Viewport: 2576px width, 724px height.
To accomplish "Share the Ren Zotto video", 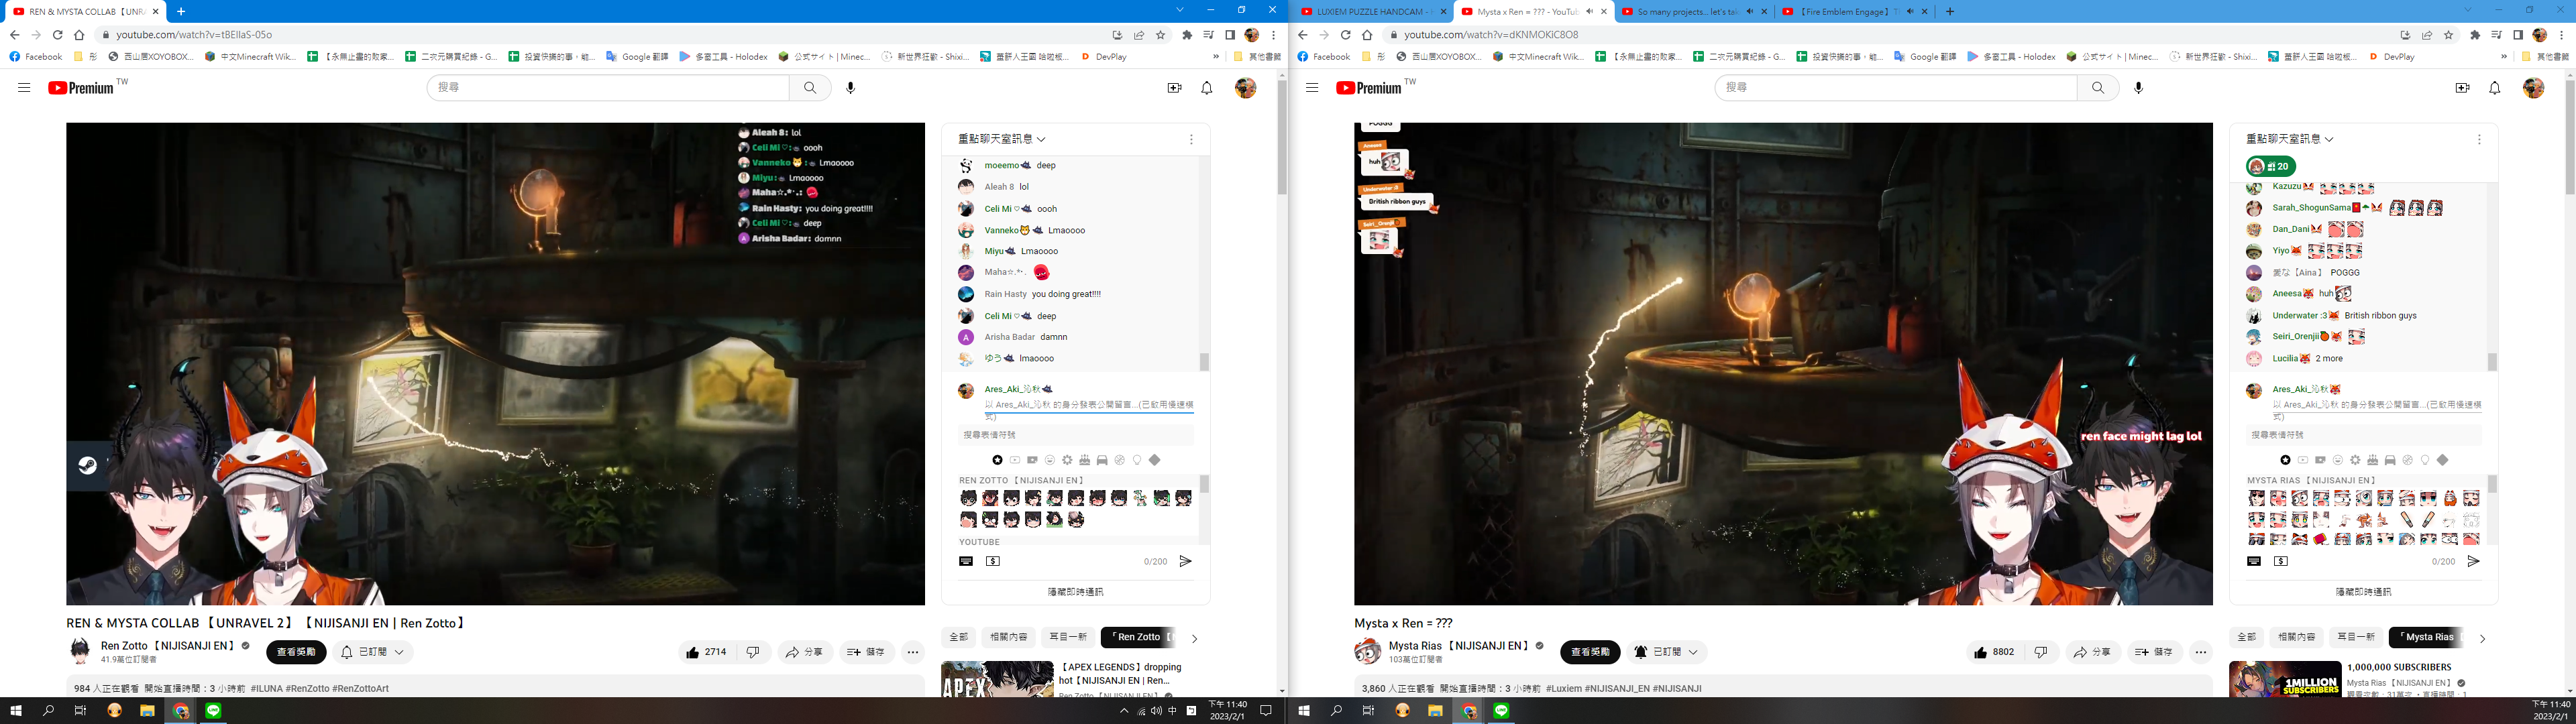I will [805, 652].
